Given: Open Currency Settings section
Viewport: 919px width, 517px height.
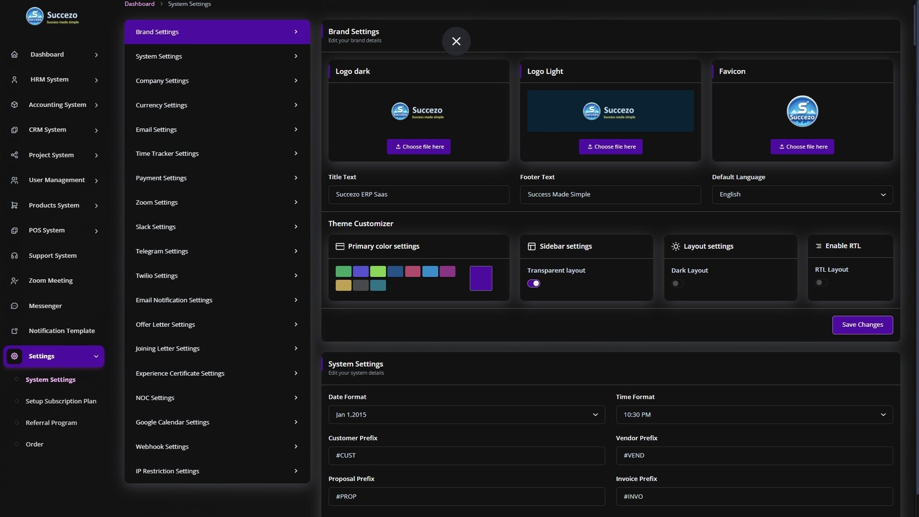Looking at the screenshot, I should click(217, 105).
